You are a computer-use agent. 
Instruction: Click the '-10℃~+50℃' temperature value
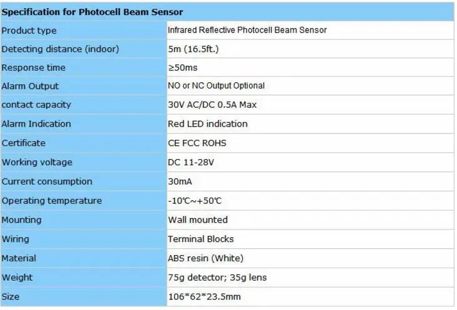[195, 201]
